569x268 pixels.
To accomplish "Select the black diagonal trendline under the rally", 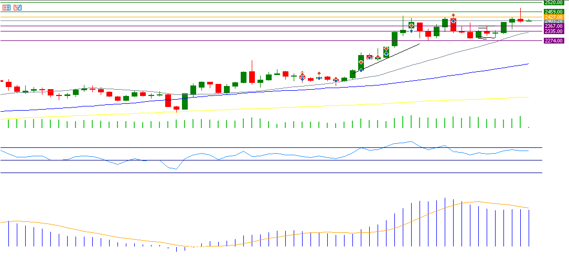I will tap(391, 56).
